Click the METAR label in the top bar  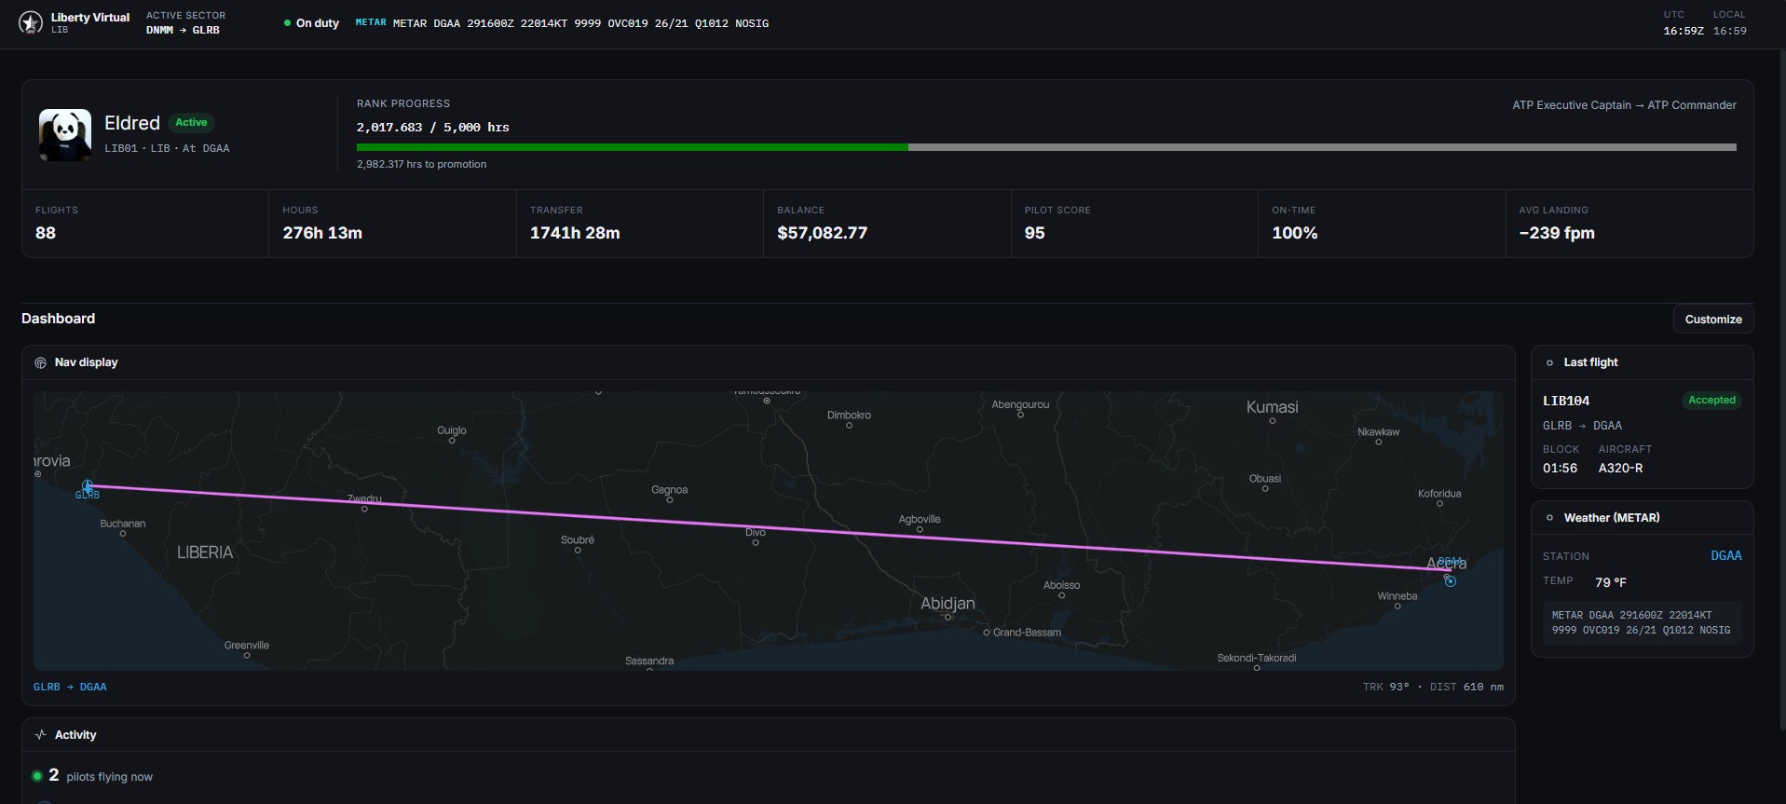[371, 22]
